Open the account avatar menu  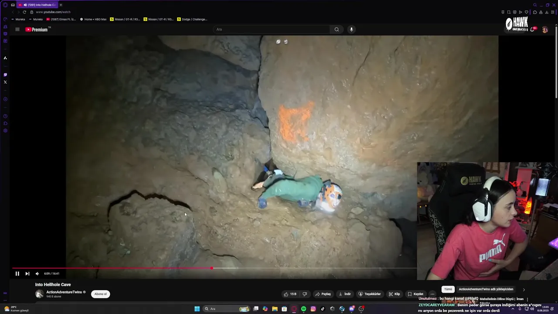[545, 29]
